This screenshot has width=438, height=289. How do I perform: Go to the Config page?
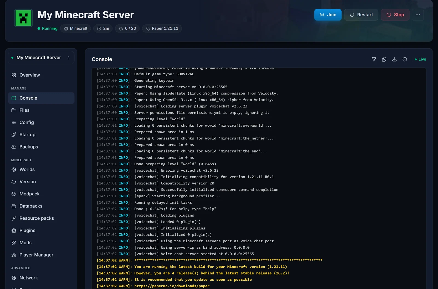click(x=41, y=123)
